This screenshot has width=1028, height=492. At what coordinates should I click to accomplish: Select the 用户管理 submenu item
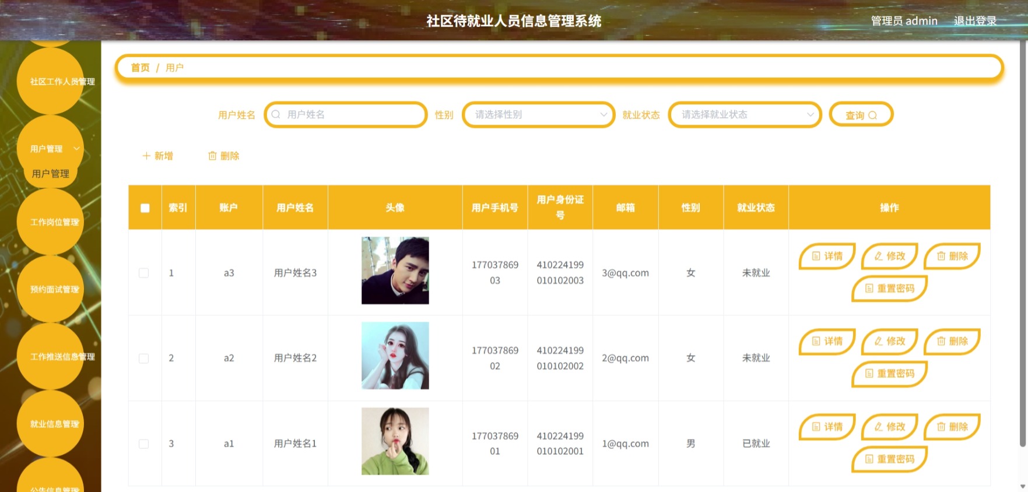click(51, 174)
